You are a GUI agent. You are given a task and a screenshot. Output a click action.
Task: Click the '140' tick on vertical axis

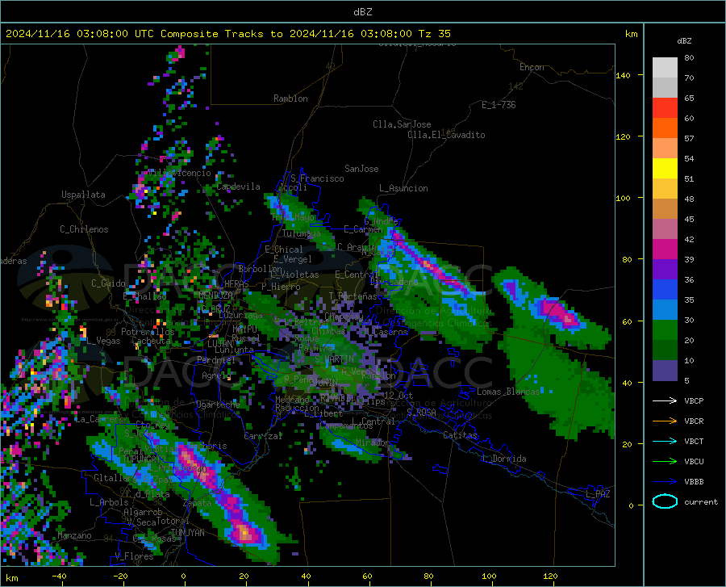click(x=623, y=75)
